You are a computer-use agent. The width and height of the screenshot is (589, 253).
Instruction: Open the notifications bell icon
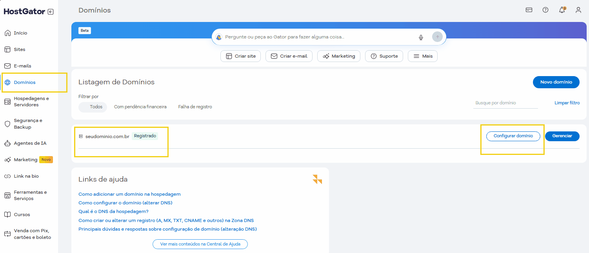562,10
